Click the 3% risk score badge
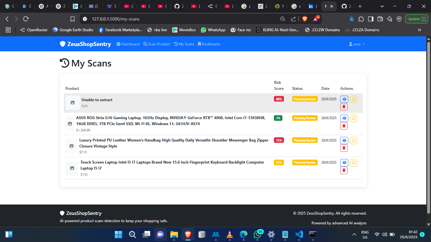The height and width of the screenshot is (242, 431). 278,118
